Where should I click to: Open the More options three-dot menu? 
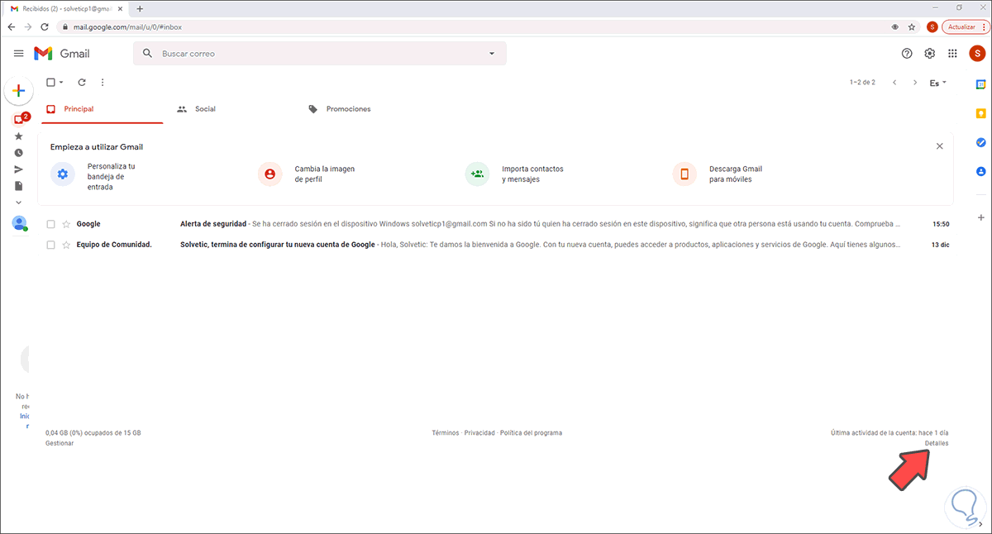[x=103, y=83]
